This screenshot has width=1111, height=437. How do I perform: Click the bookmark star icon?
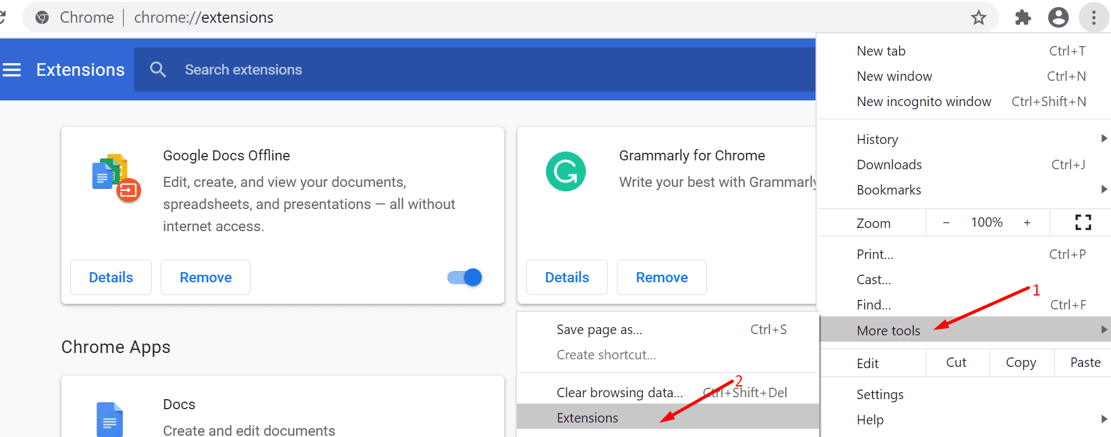pos(978,18)
